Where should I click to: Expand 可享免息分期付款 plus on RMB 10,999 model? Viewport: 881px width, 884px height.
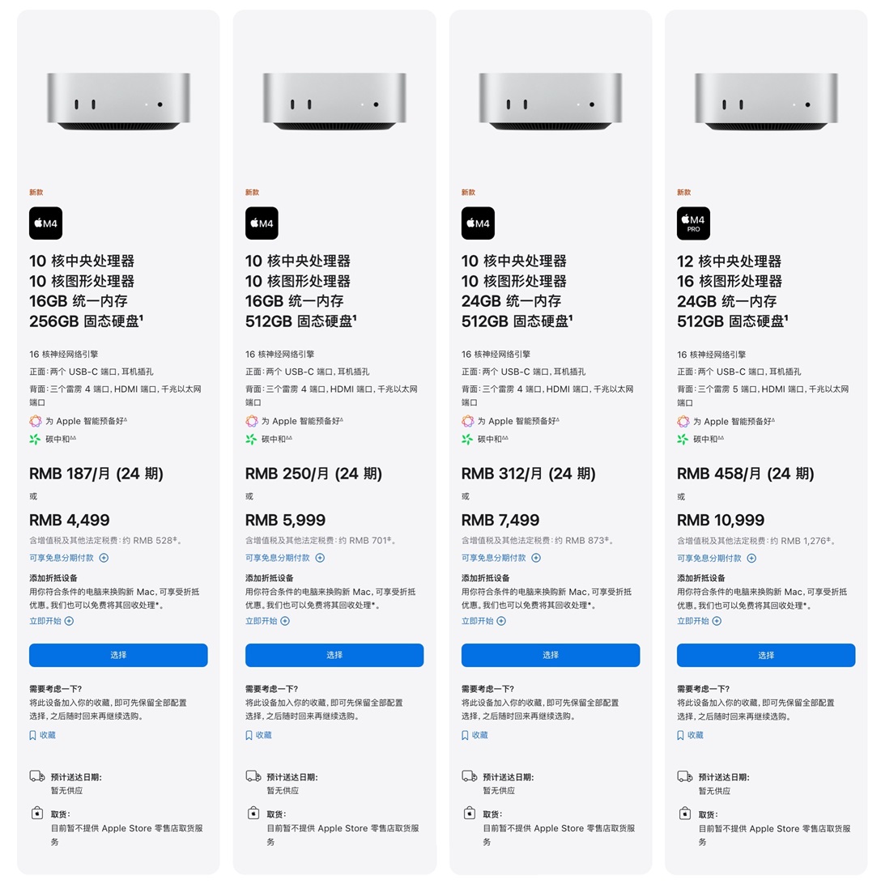[751, 558]
